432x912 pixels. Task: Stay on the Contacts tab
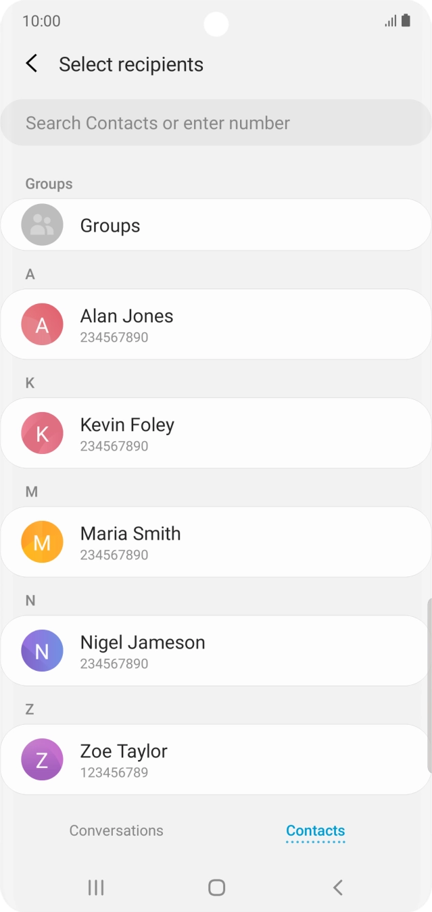tap(315, 830)
